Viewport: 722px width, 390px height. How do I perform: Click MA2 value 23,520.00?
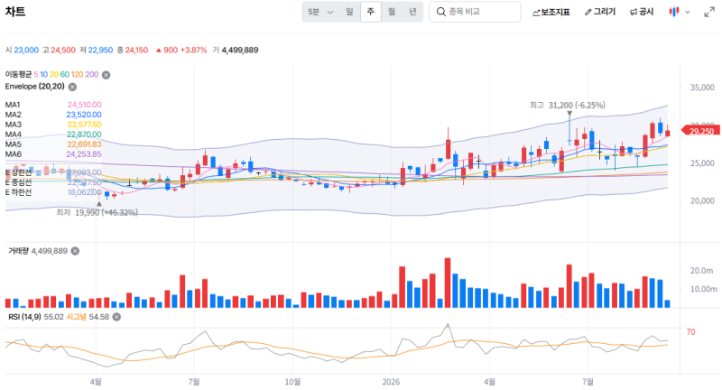coord(84,115)
